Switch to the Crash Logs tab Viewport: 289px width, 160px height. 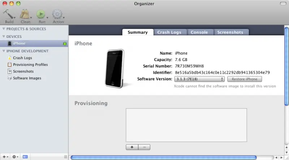click(x=169, y=32)
